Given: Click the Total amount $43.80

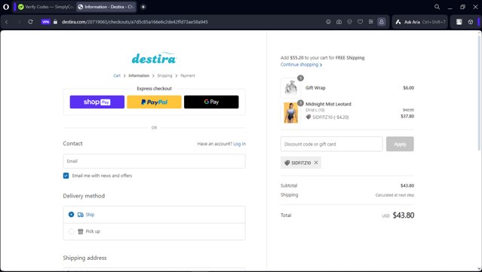Looking at the screenshot, I should [x=404, y=215].
